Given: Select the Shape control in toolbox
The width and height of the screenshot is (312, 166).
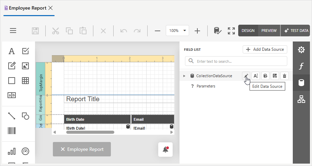Looking at the screenshot, I should tap(25, 116).
